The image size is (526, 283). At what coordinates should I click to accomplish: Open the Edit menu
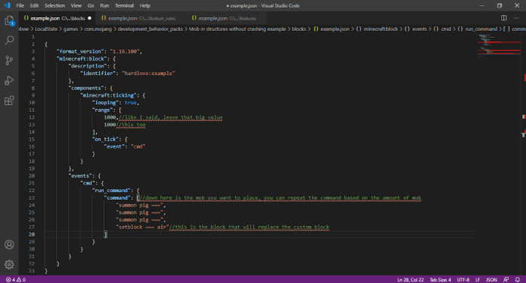(x=35, y=5)
